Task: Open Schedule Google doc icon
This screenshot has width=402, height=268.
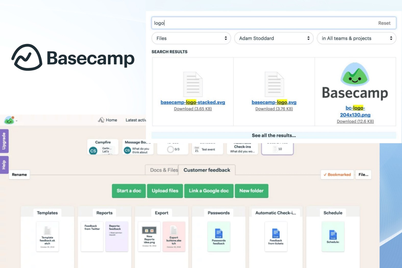Action: [x=333, y=235]
